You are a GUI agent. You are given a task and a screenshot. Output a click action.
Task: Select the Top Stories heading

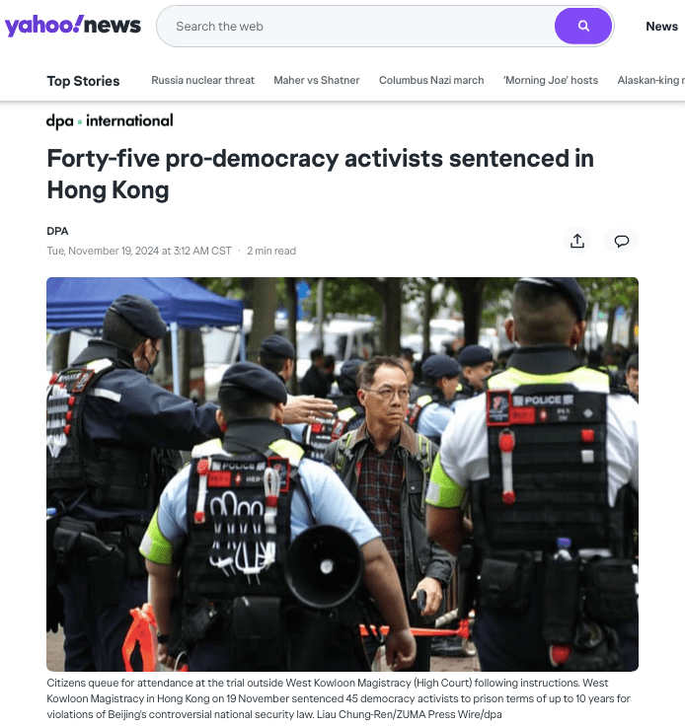coord(83,81)
